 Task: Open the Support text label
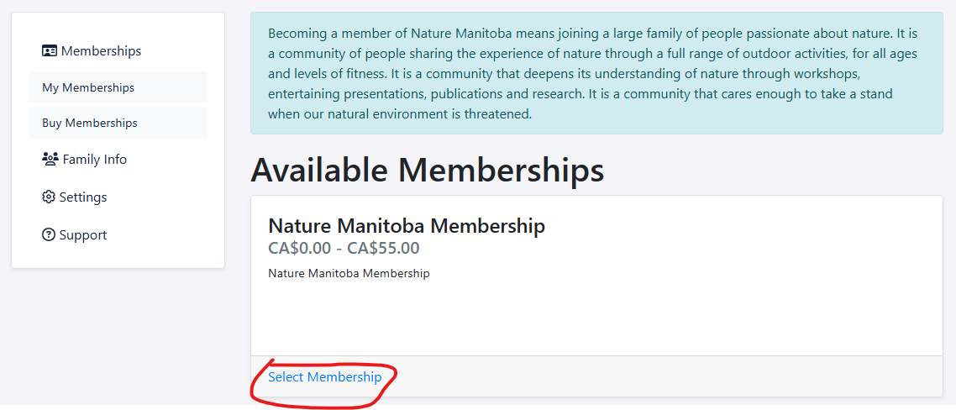point(83,235)
